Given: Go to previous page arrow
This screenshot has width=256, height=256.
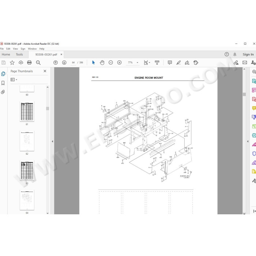Looking at the screenshot, I should (x=56, y=63).
